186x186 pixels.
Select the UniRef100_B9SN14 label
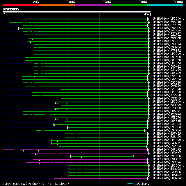(167, 44)
